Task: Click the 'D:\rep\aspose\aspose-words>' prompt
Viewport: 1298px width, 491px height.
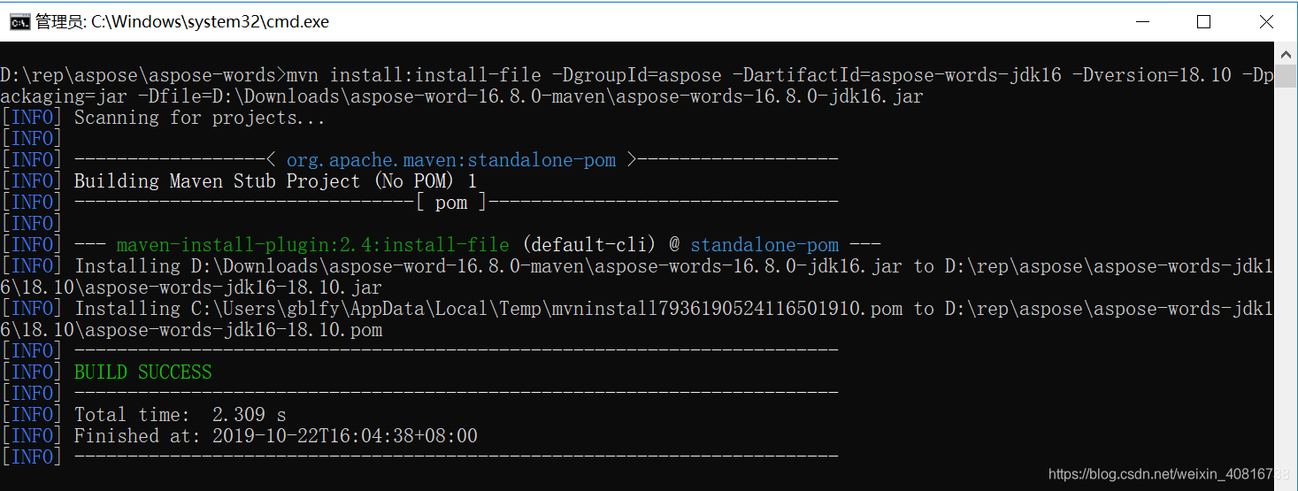Action: coord(143,75)
